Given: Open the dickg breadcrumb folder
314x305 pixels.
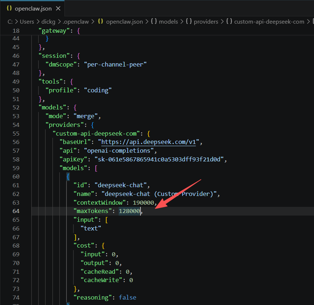Looking at the screenshot, I should point(48,21).
